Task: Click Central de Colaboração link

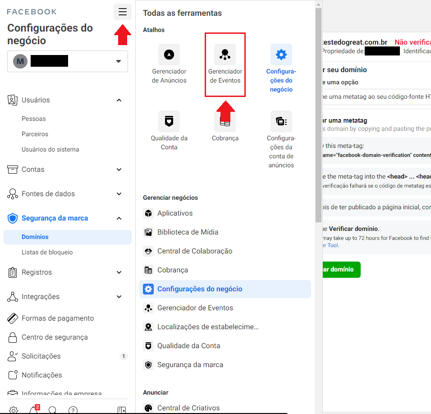Action: pyautogui.click(x=195, y=251)
